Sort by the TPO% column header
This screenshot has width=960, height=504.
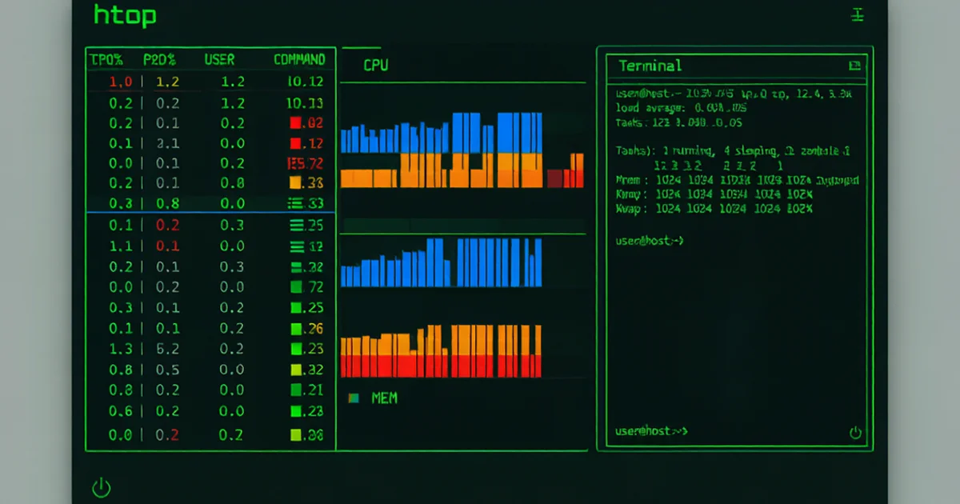coord(106,59)
